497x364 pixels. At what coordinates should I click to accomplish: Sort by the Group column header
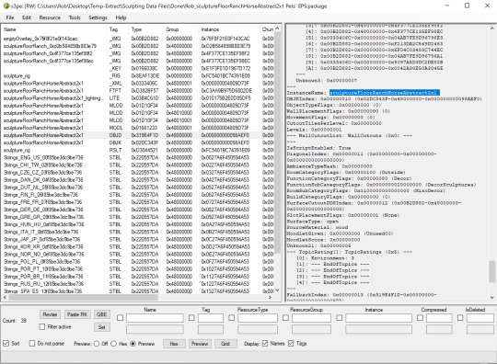(180, 29)
